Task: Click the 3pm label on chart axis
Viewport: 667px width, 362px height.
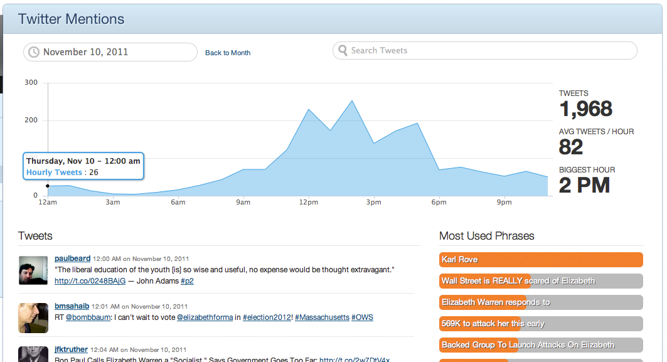Action: [373, 202]
